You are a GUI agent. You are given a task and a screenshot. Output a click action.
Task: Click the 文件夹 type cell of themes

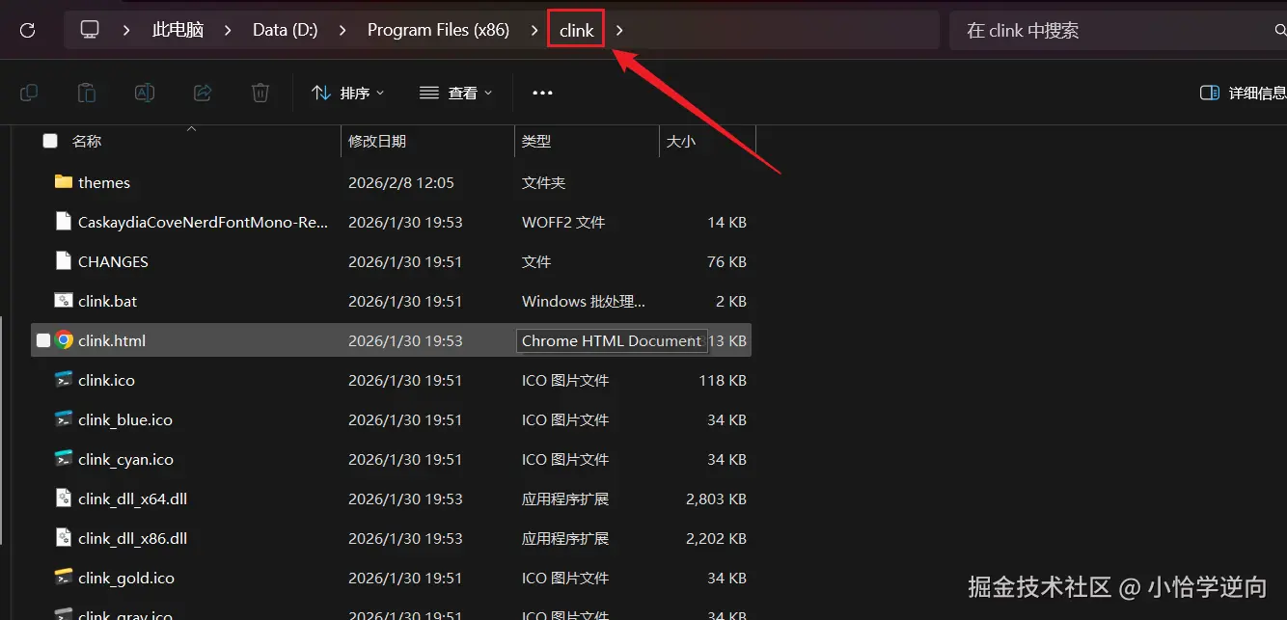coord(543,182)
